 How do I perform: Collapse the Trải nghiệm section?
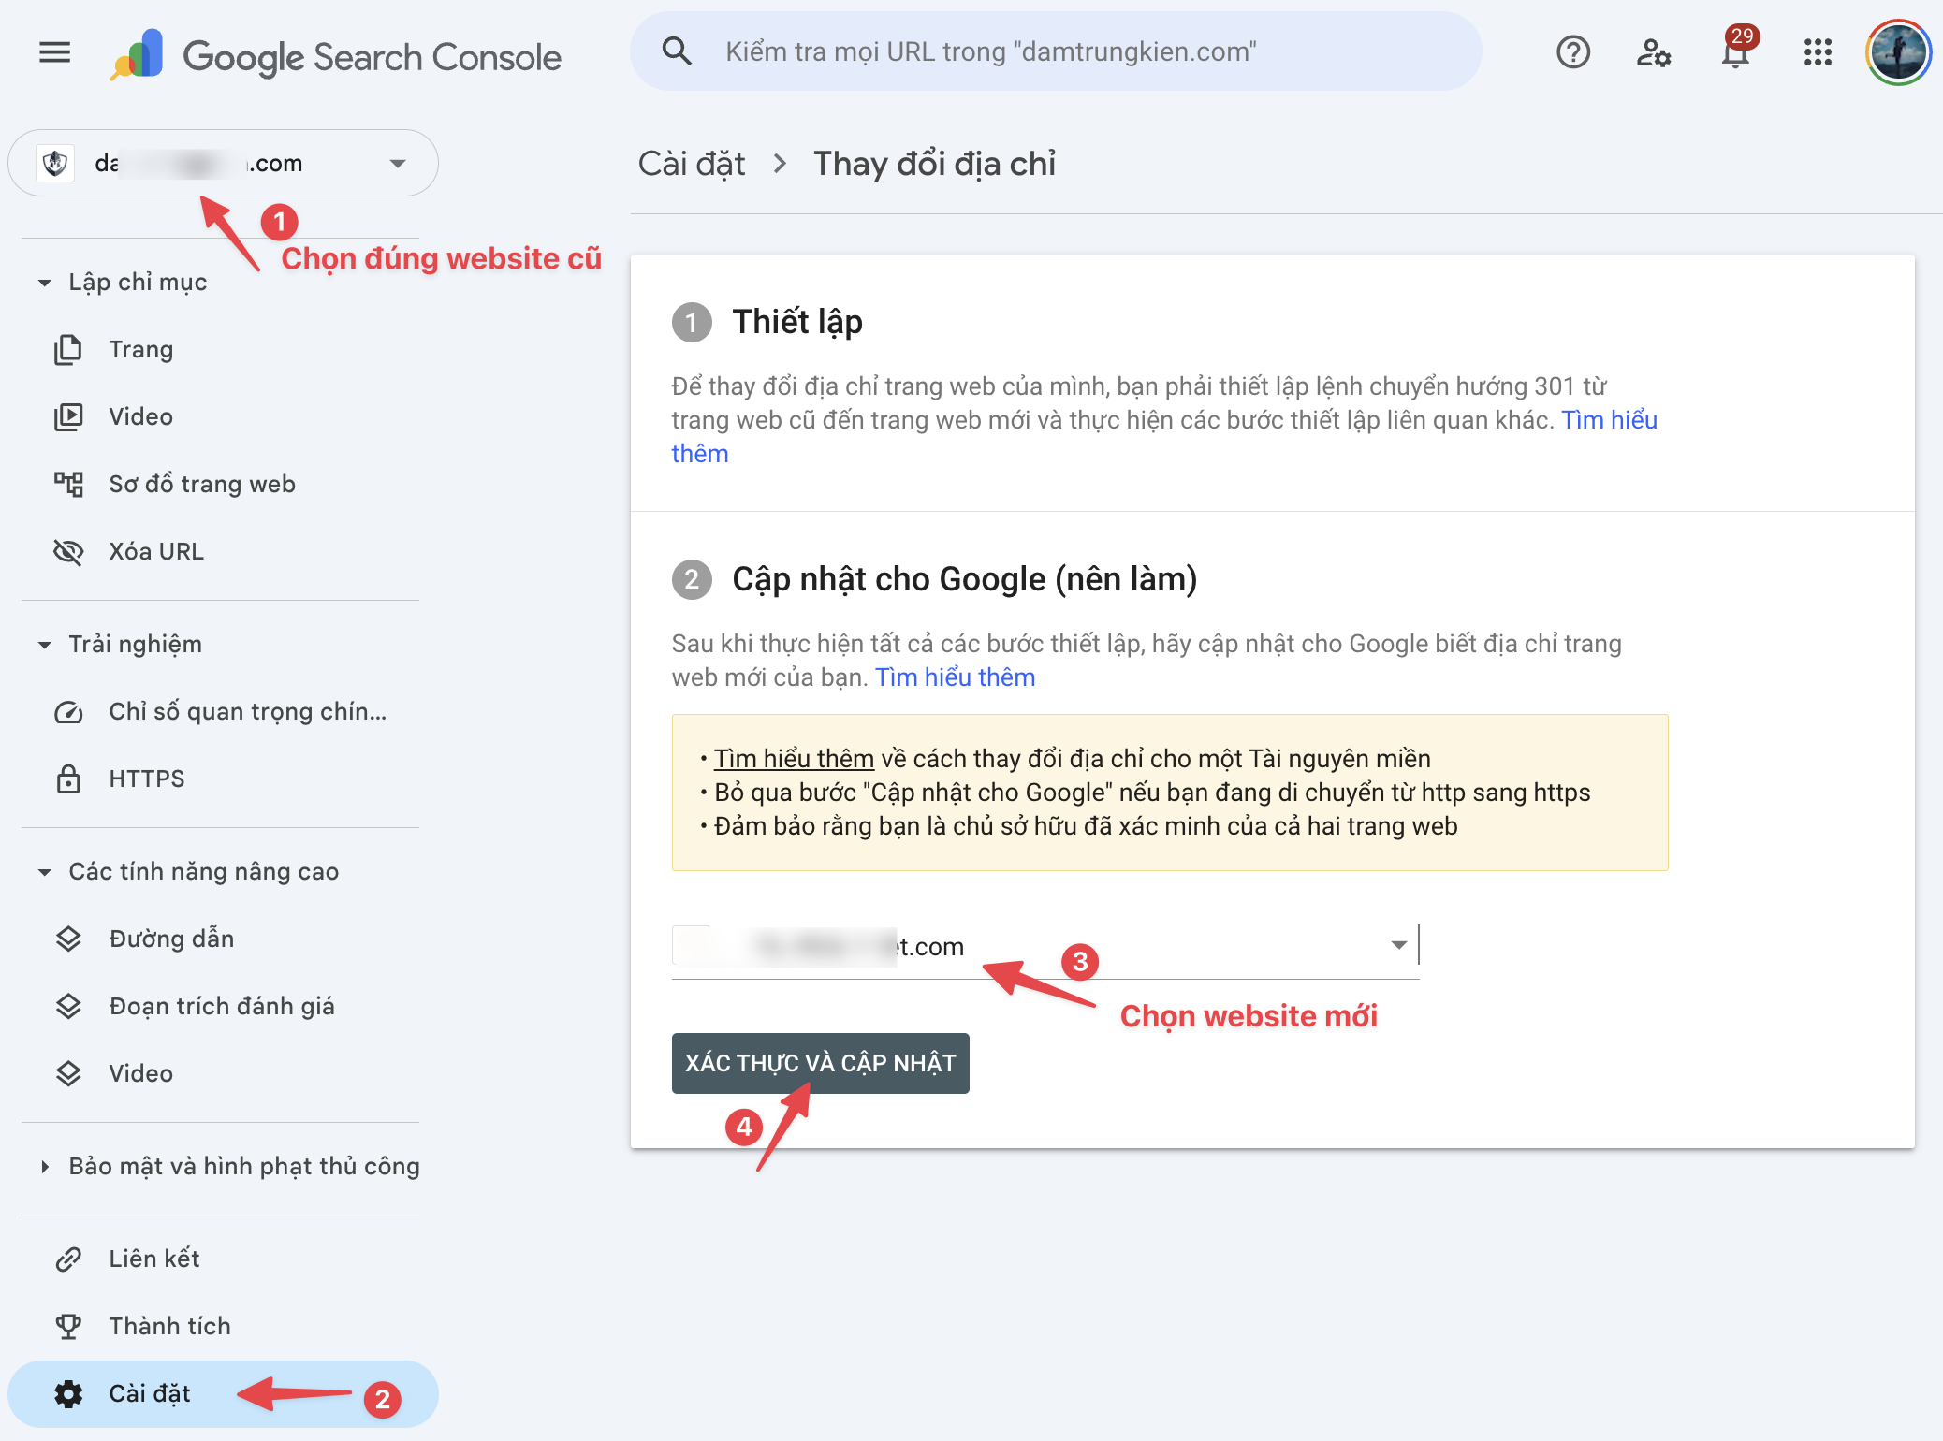point(44,645)
